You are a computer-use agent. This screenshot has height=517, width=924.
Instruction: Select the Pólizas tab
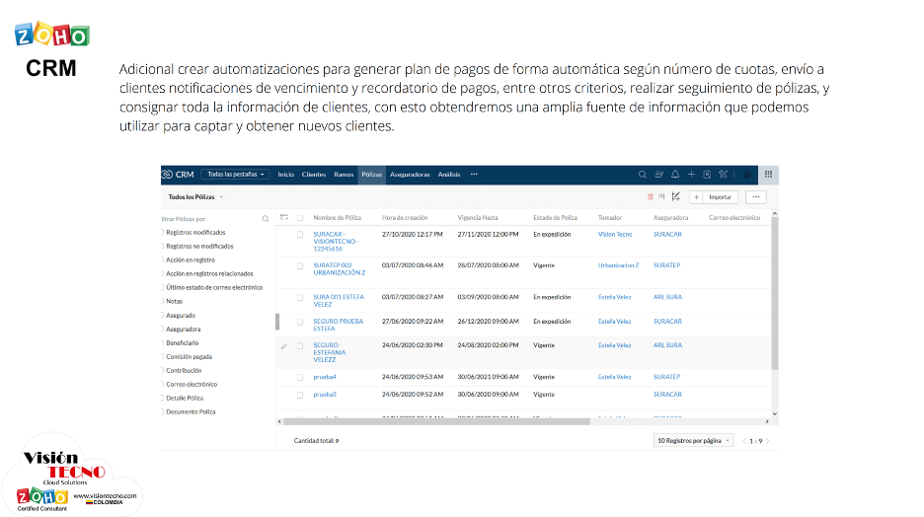point(372,175)
